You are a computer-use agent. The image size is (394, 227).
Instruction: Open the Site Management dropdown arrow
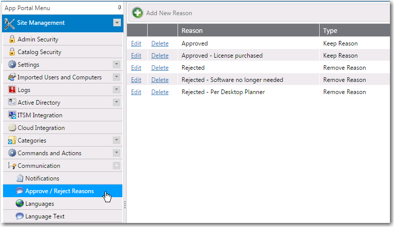click(117, 23)
